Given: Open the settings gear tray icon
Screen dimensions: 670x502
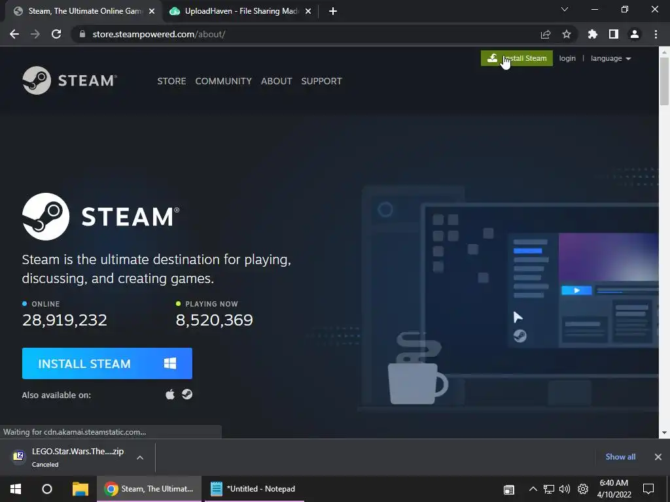Looking at the screenshot, I should (x=583, y=489).
